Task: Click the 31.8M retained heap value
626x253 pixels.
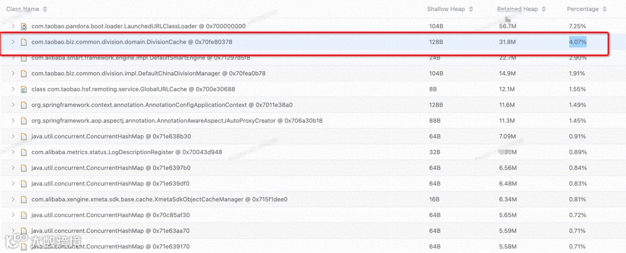Action: click(x=507, y=42)
